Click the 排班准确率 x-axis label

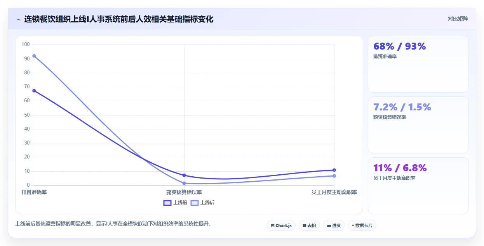click(34, 192)
